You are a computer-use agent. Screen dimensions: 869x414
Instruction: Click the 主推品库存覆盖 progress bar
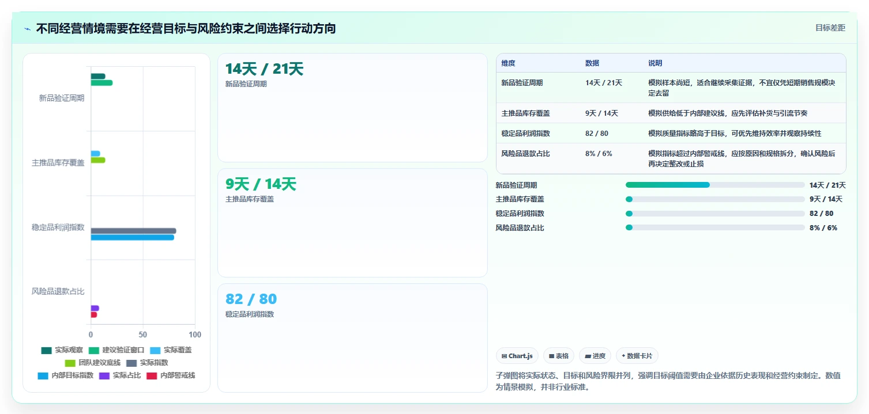(x=715, y=199)
